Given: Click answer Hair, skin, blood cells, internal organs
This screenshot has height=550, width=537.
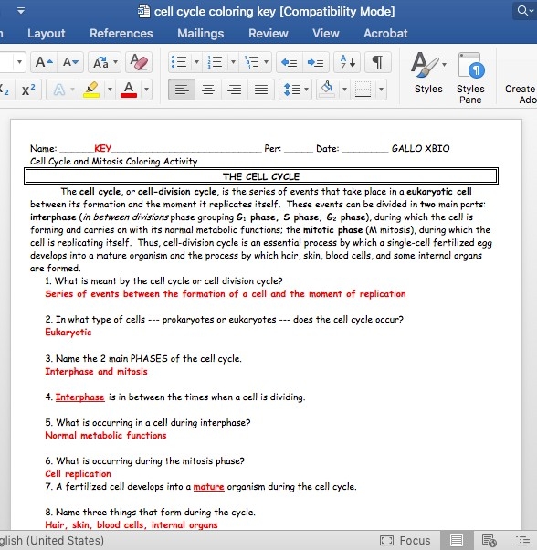Looking at the screenshot, I should pyautogui.click(x=132, y=524).
